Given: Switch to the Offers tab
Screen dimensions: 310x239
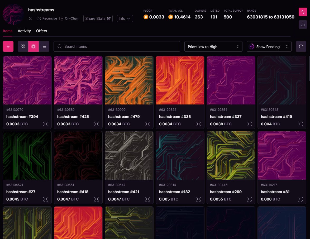Looking at the screenshot, I should tap(41, 31).
